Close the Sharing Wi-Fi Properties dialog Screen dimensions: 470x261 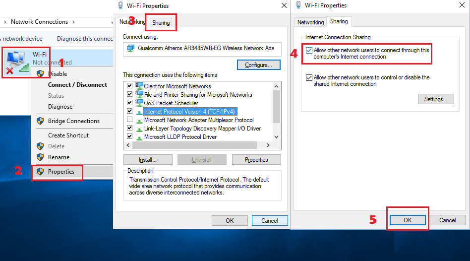point(462,5)
